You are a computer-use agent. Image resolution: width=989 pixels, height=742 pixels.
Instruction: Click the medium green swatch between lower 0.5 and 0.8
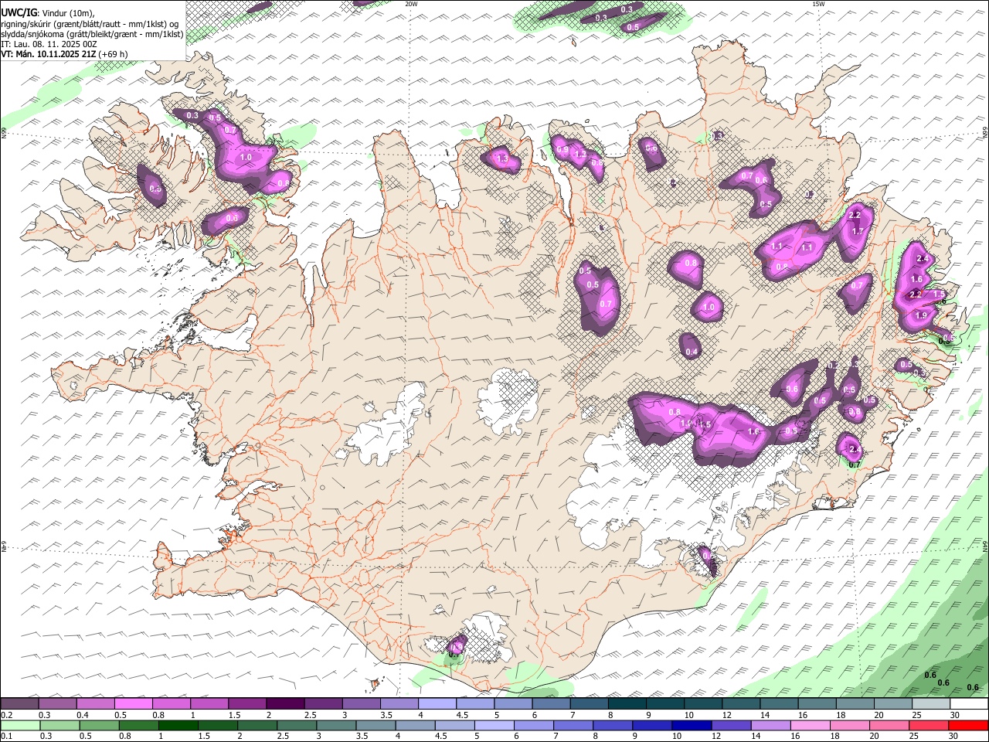pos(99,726)
